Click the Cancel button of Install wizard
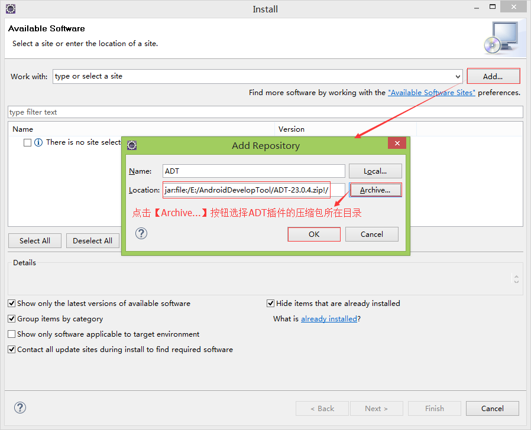The image size is (531, 430). [x=493, y=408]
